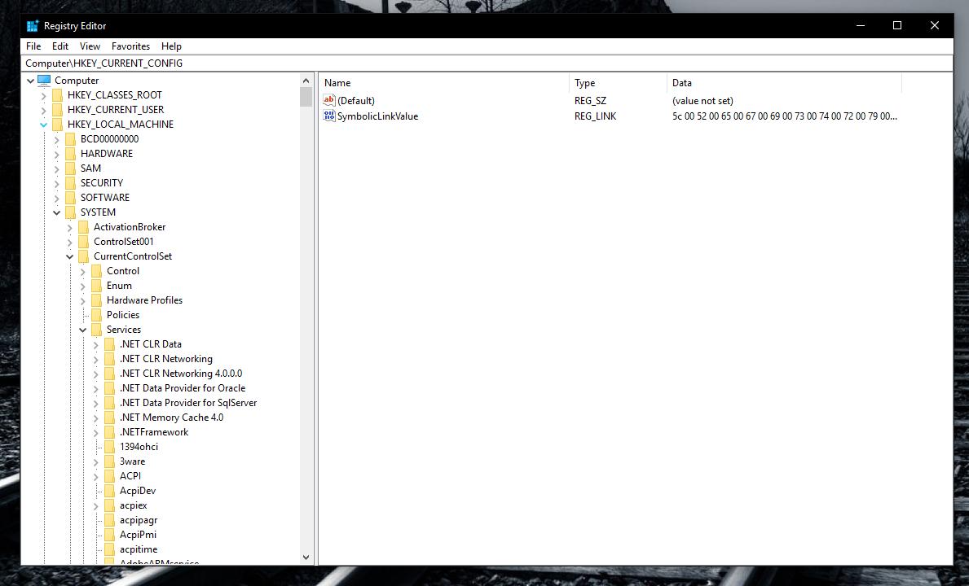
Task: Select the acpiex key label
Action: (134, 505)
